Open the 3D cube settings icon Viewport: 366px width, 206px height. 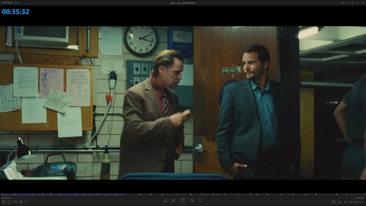pyautogui.click(x=21, y=202)
